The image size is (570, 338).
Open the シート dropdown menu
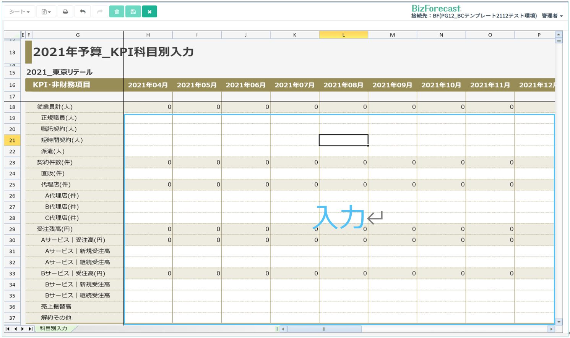pyautogui.click(x=19, y=12)
